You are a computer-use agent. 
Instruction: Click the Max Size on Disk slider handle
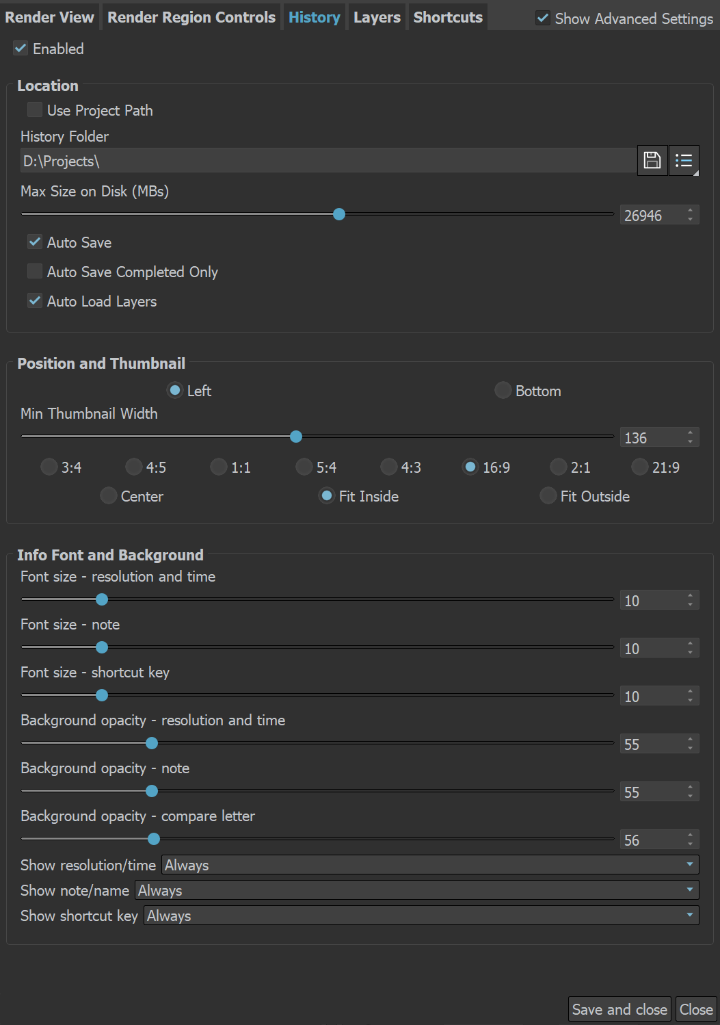(338, 214)
